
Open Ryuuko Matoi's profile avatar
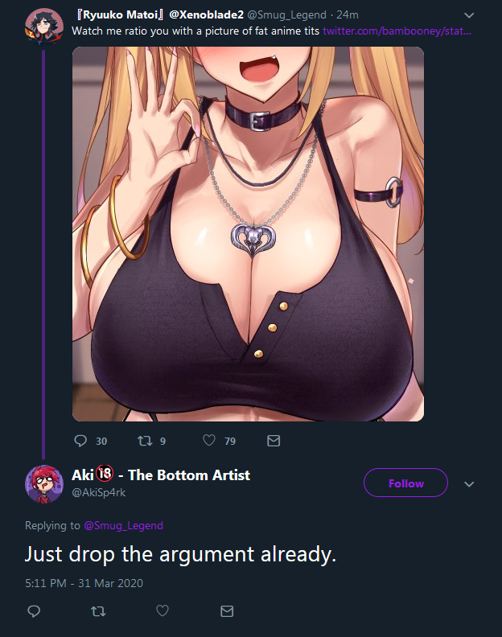44,25
